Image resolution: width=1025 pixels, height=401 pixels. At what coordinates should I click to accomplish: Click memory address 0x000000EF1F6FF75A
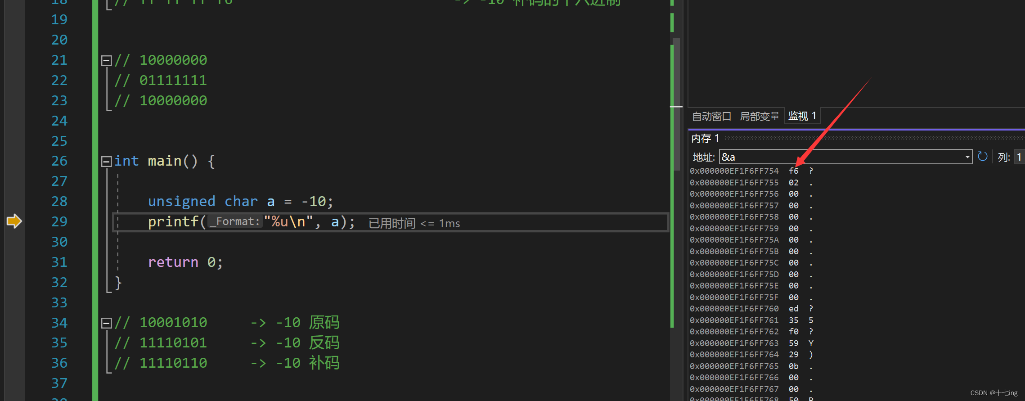click(734, 240)
